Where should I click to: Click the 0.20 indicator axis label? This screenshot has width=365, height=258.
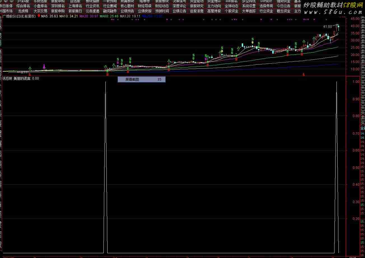coord(356,219)
